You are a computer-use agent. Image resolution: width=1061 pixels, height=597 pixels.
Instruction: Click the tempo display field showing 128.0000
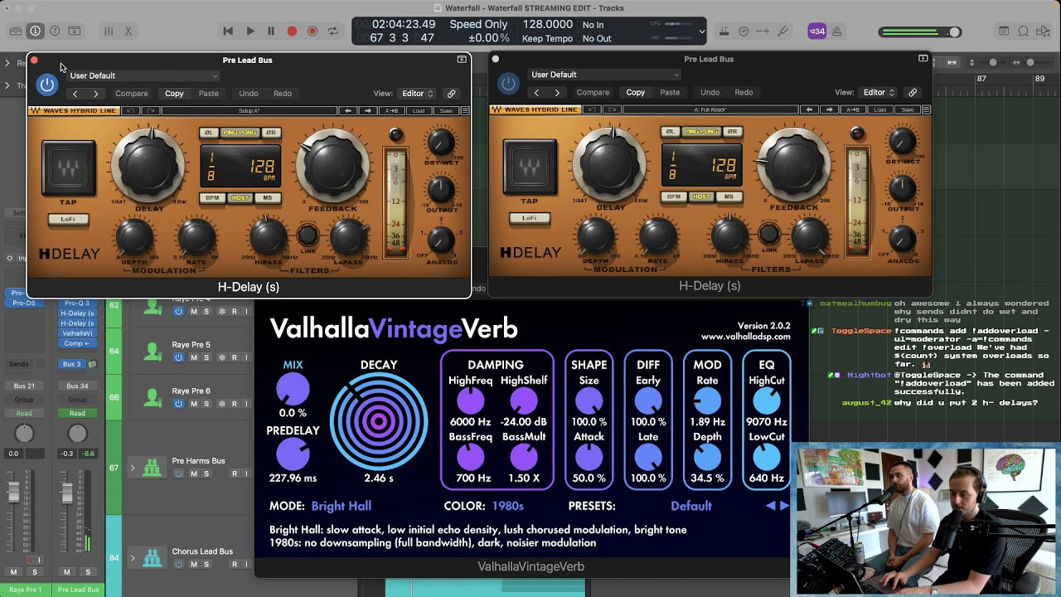(547, 25)
